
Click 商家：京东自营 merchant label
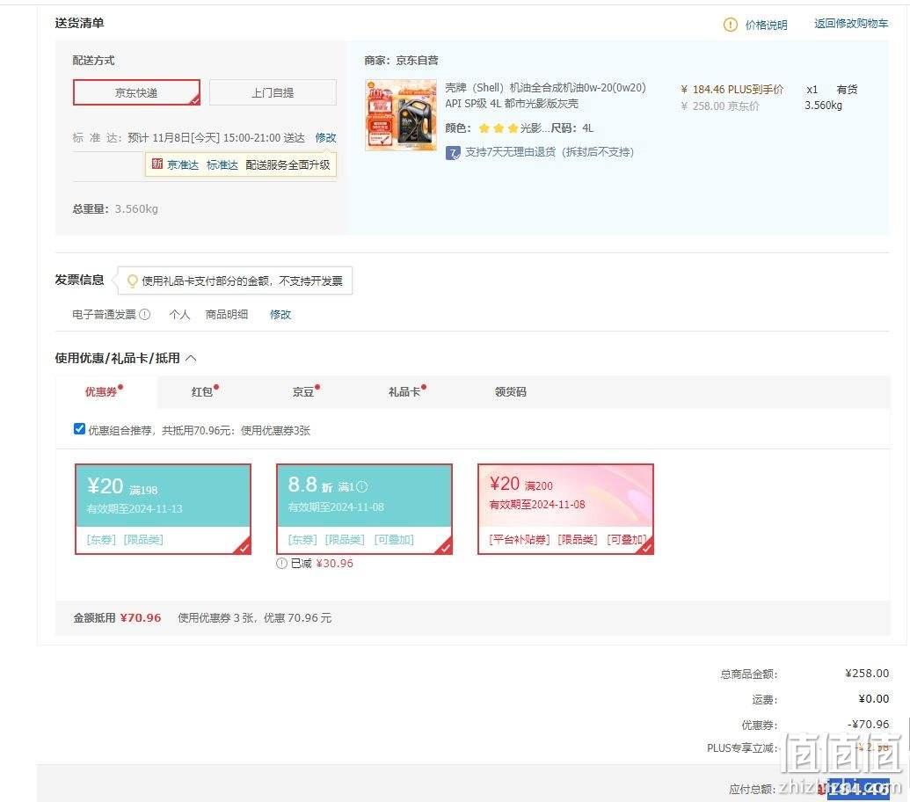(401, 61)
